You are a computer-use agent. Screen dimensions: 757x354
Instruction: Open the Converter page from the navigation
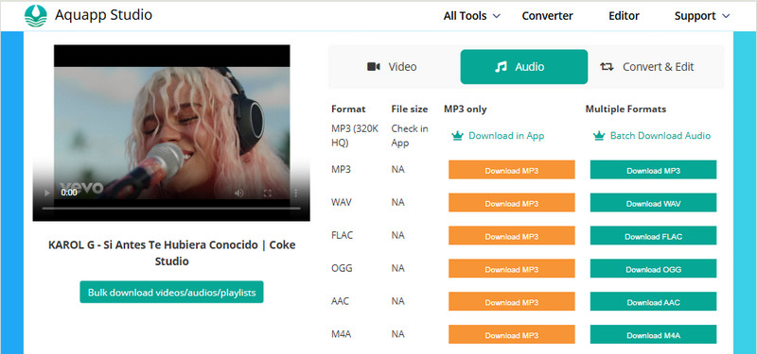pos(547,16)
